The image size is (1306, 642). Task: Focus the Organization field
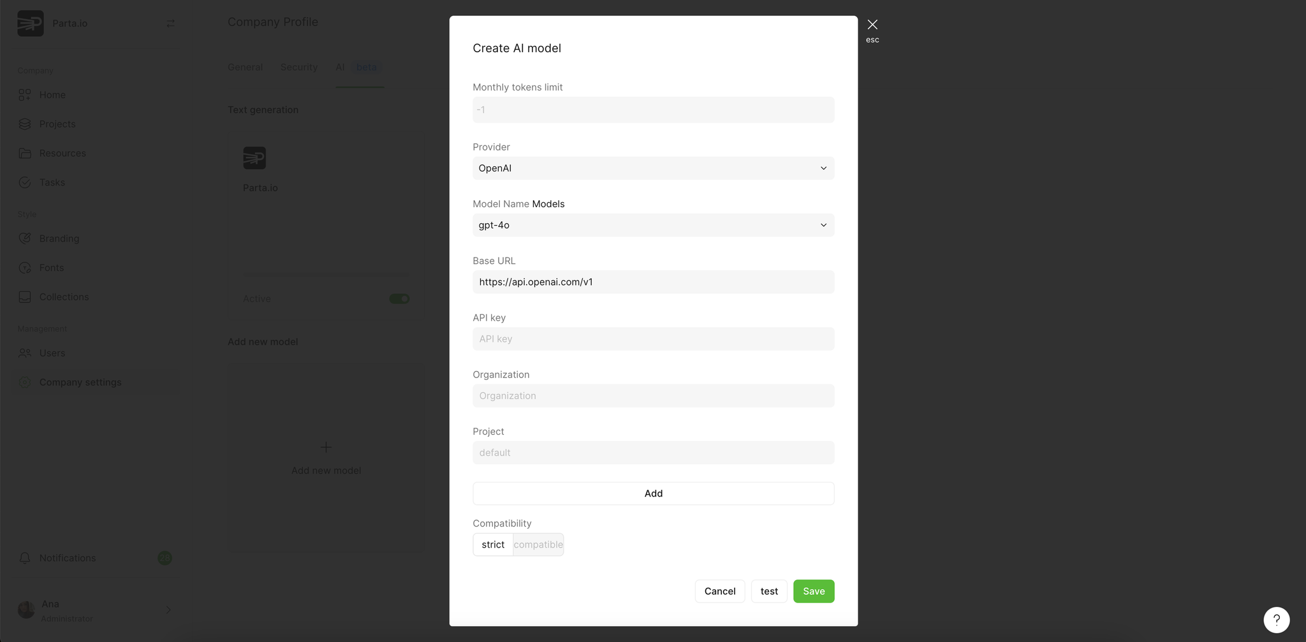[x=653, y=396]
